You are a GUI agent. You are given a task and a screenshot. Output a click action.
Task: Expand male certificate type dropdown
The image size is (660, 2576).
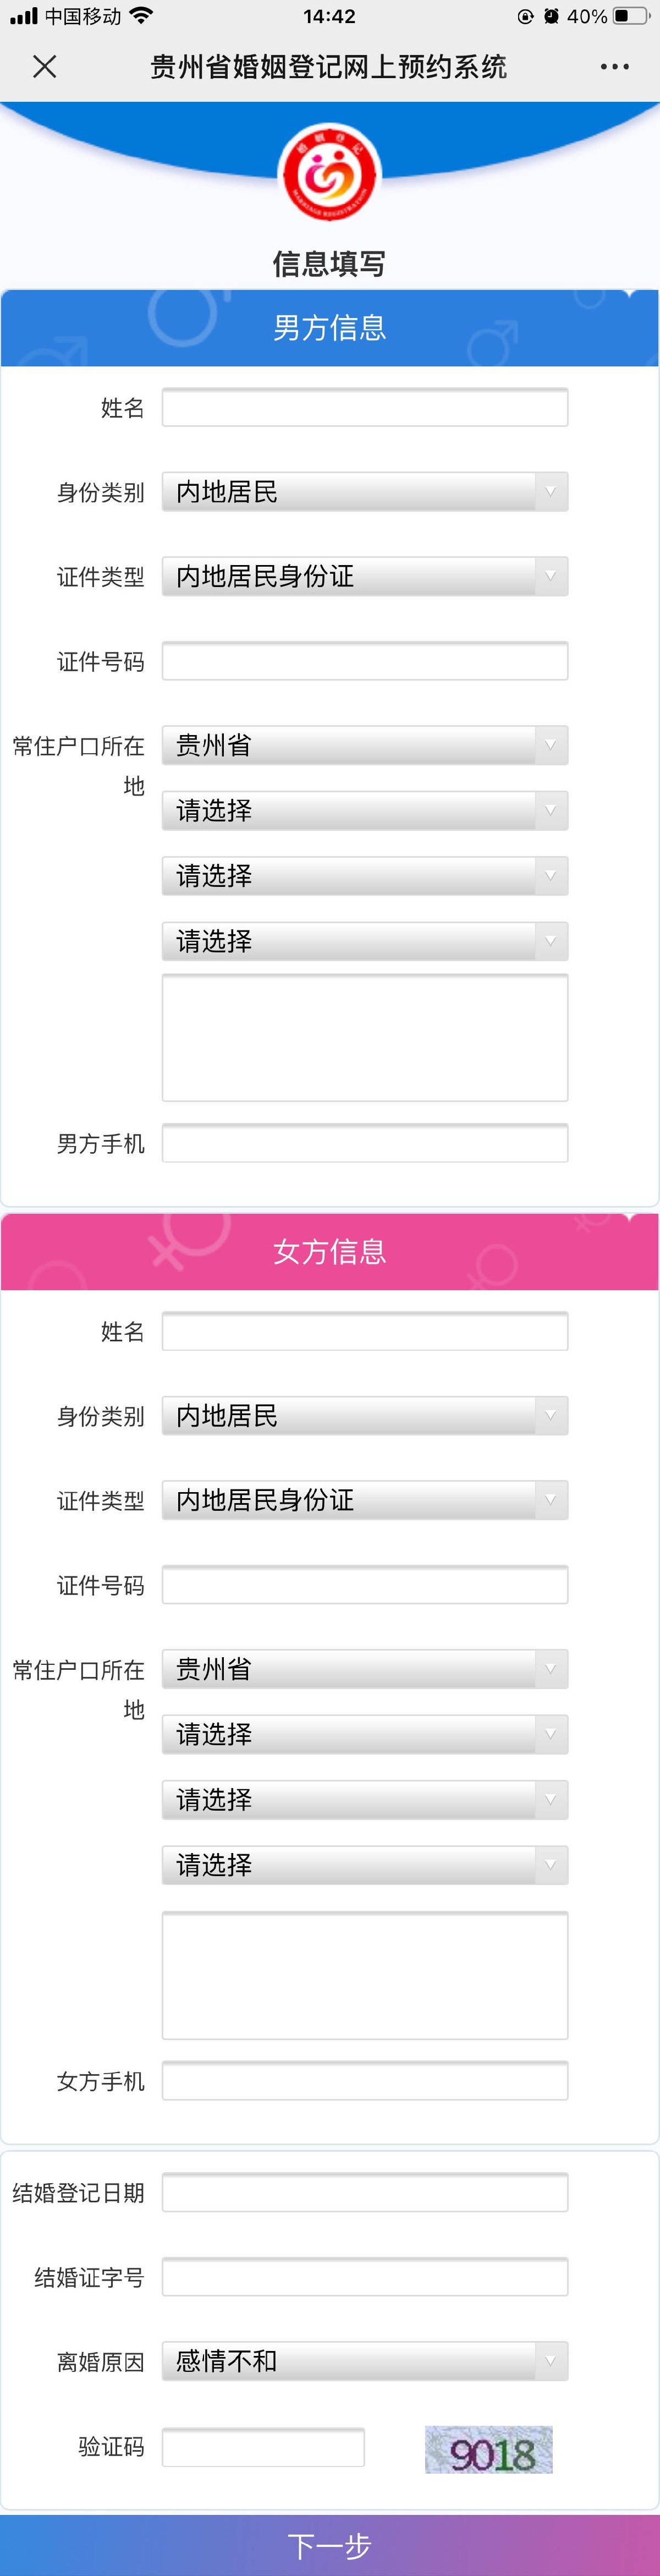[365, 576]
